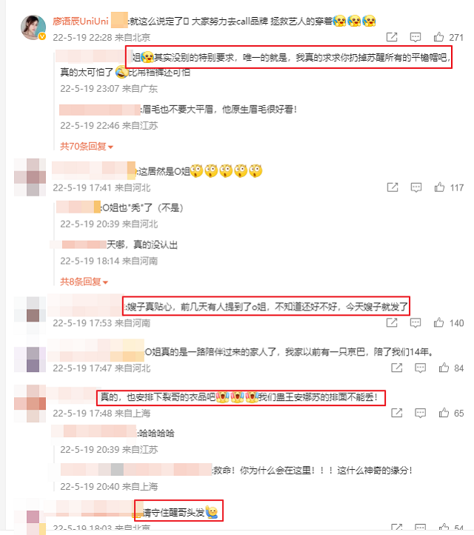474x535 pixels.
Task: Like the comment with 271 likes
Action: point(438,36)
